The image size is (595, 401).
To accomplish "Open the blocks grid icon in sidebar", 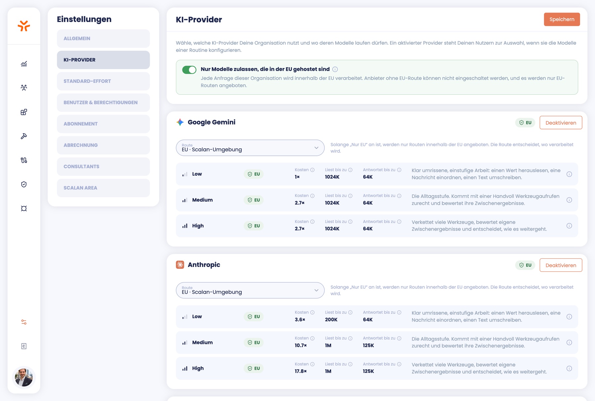I will (x=24, y=112).
